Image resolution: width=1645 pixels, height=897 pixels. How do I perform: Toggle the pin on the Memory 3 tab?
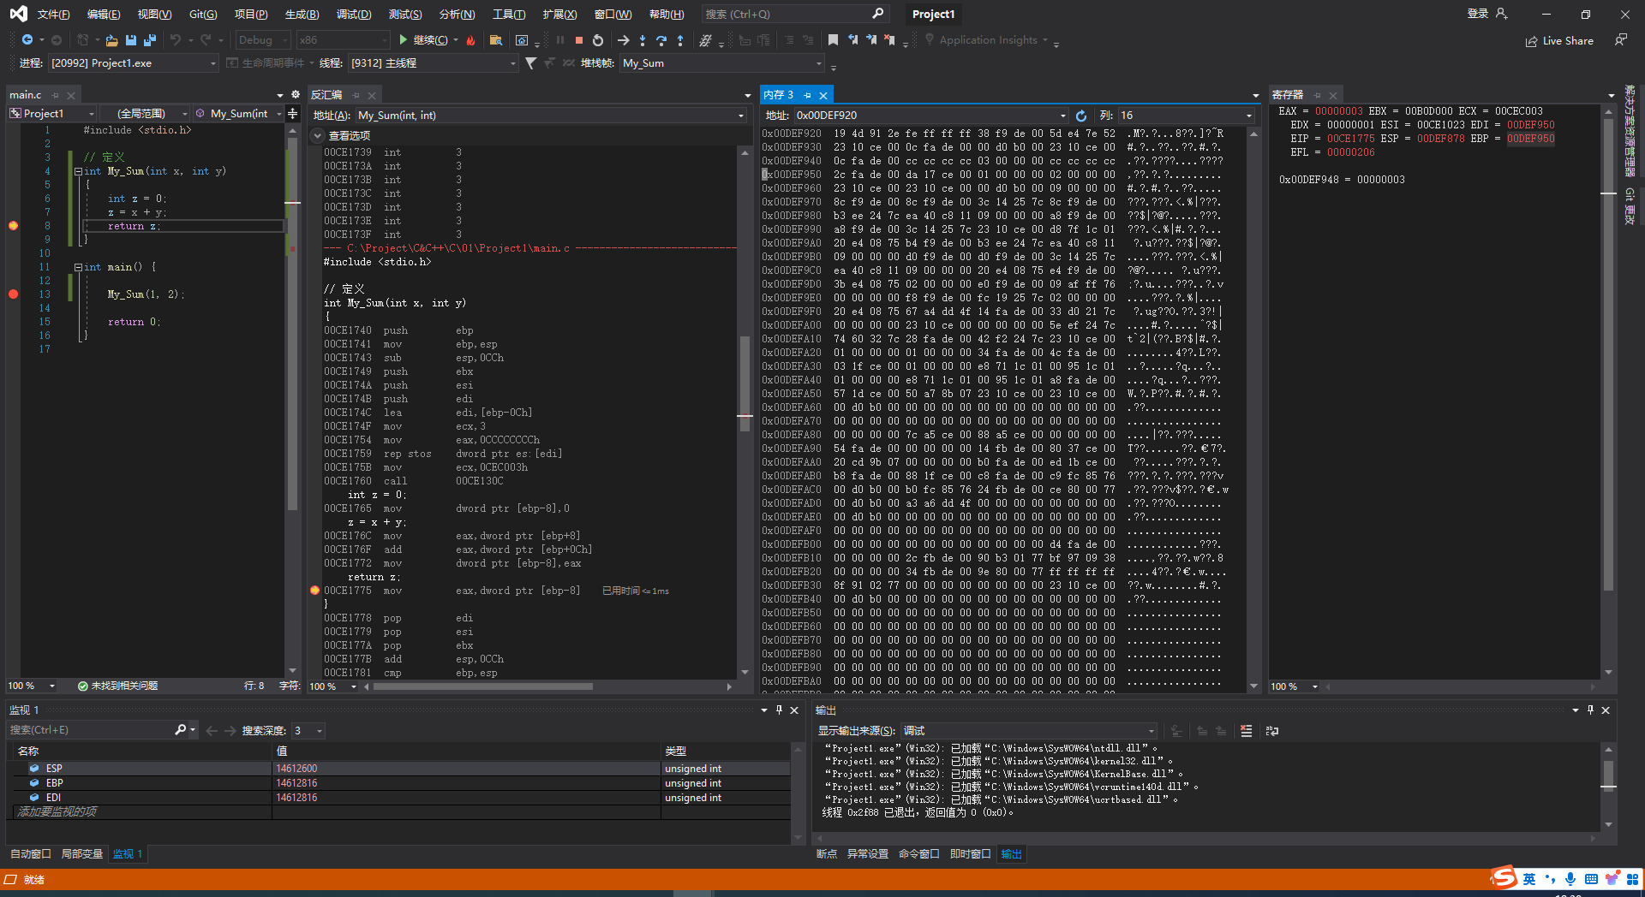pyautogui.click(x=807, y=95)
